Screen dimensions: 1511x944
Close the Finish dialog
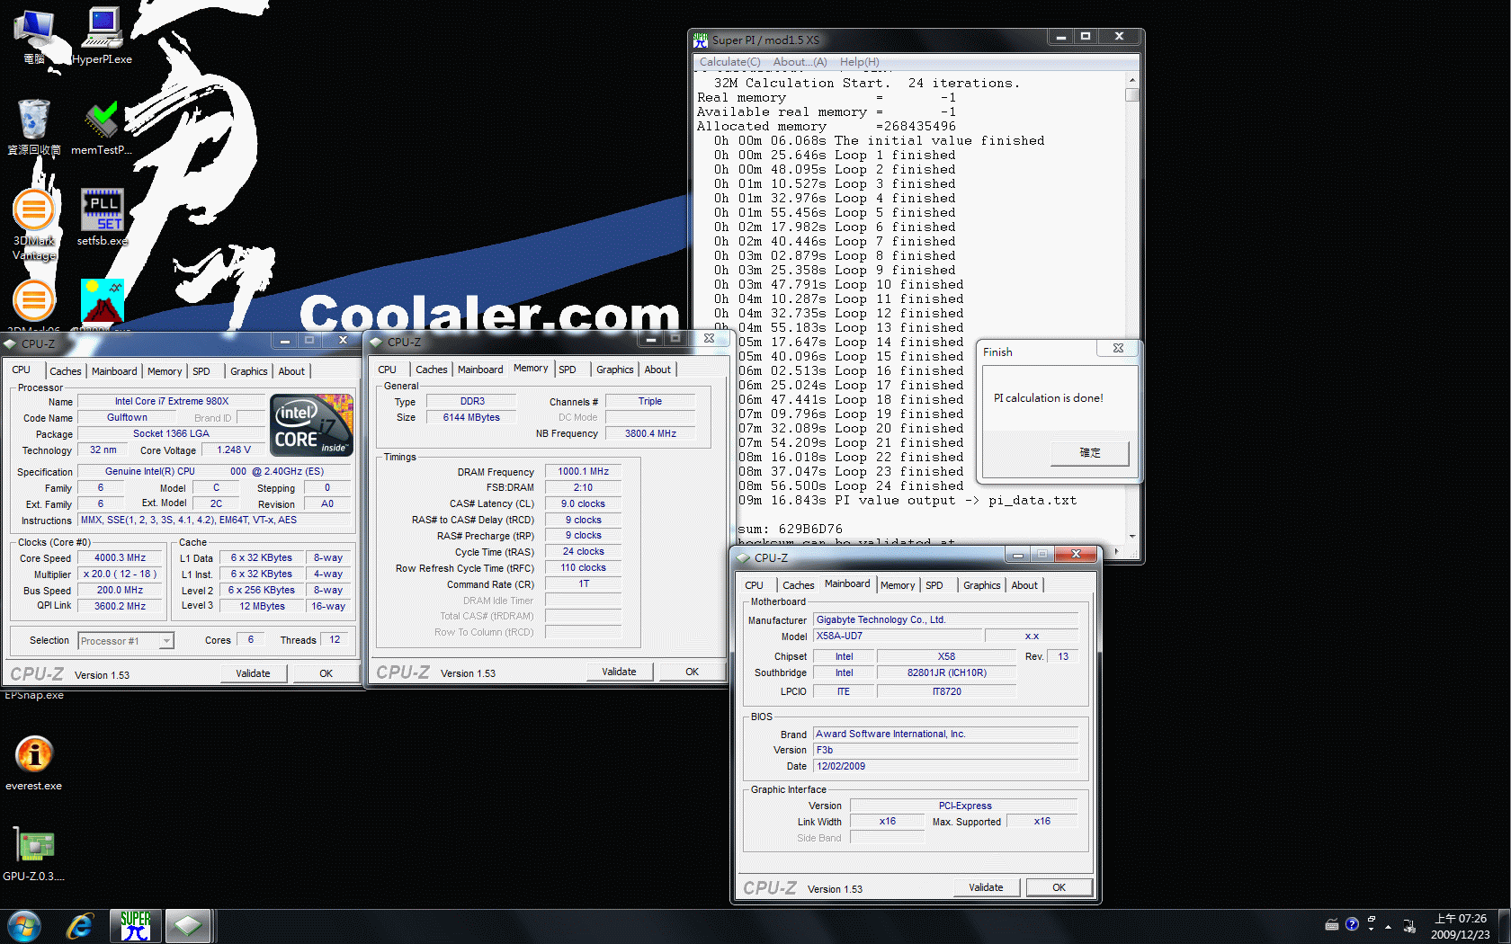[x=1118, y=349]
